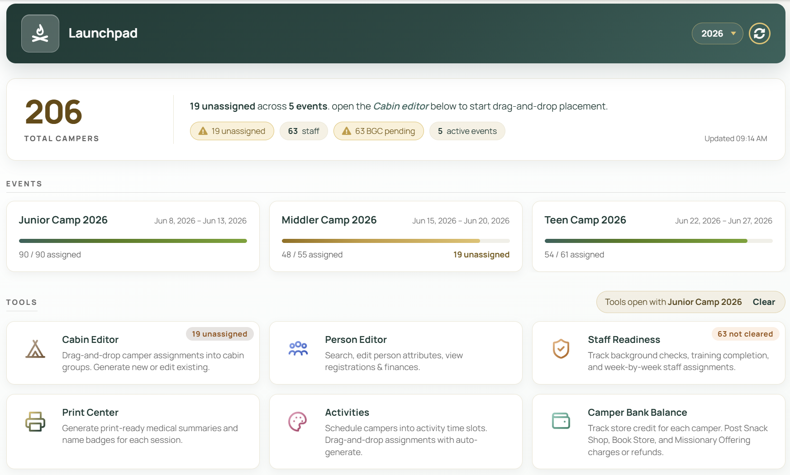The height and width of the screenshot is (475, 790).
Task: Open the Staff Readiness tool title
Action: (x=624, y=340)
